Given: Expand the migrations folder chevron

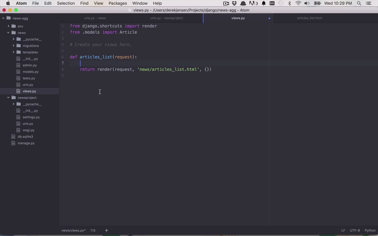Looking at the screenshot, I should click(x=14, y=46).
